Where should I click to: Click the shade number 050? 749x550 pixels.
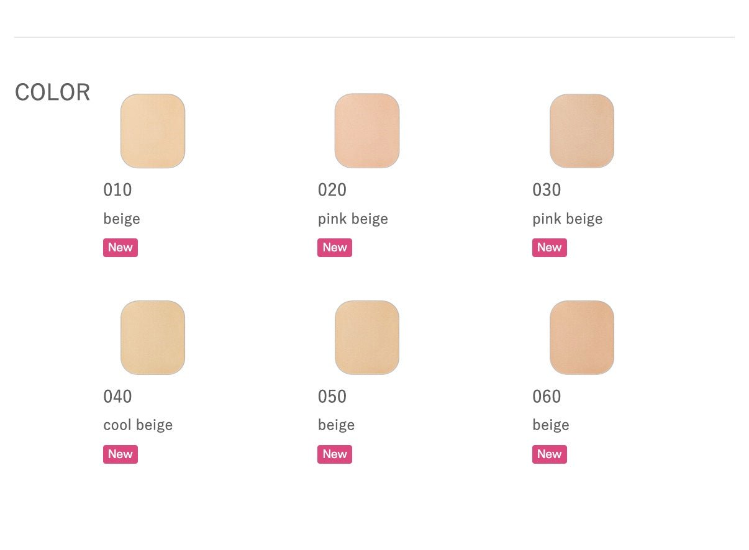(x=332, y=397)
